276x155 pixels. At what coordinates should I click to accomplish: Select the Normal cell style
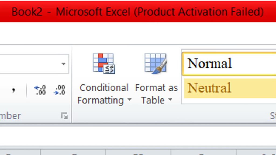(229, 64)
